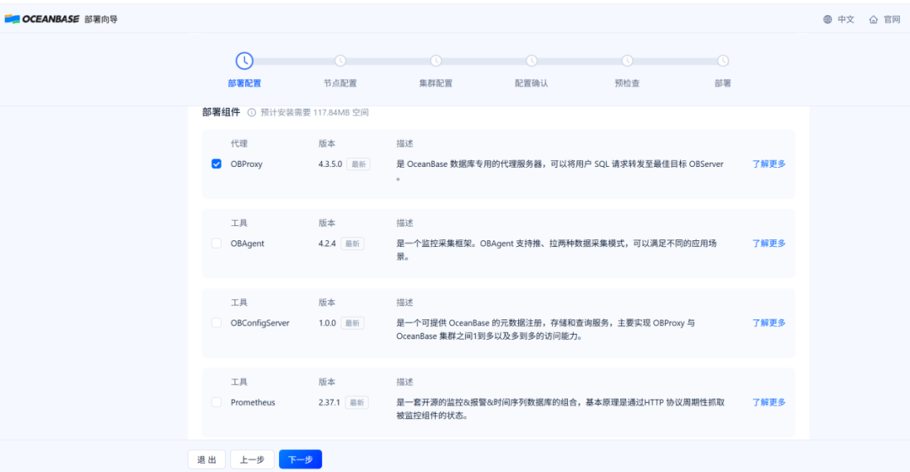
Task: Select the 部署配置 step label
Action: 244,83
